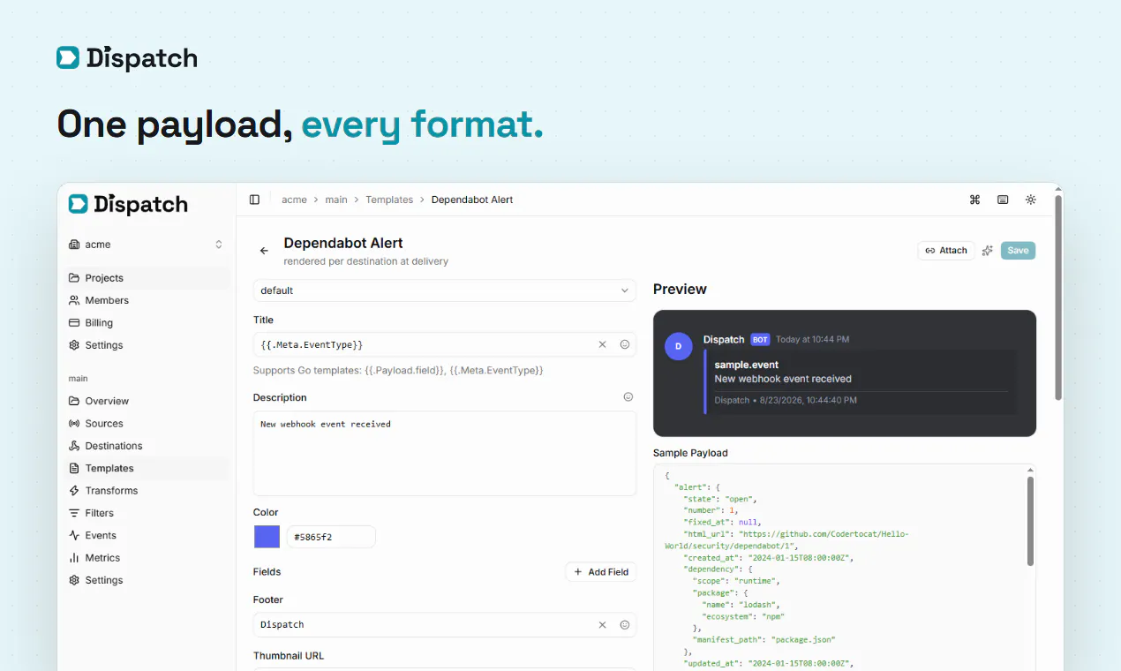Image resolution: width=1121 pixels, height=671 pixels.
Task: Expand the acme organization switcher
Action: click(x=147, y=245)
